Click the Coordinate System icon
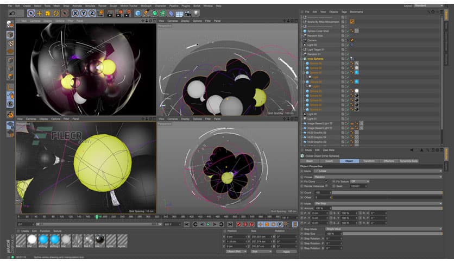Screen dimensions: 454x263 tap(100, 14)
